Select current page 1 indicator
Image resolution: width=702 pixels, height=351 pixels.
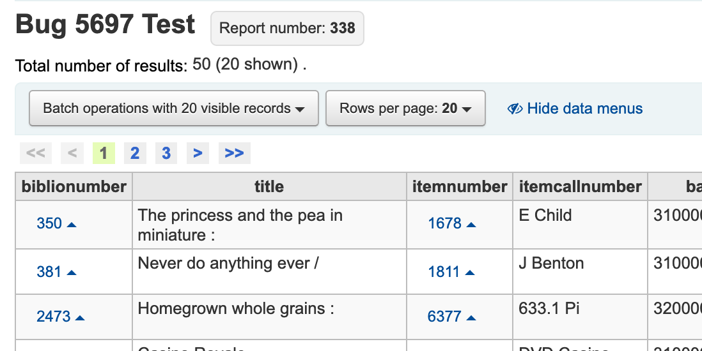tap(104, 153)
